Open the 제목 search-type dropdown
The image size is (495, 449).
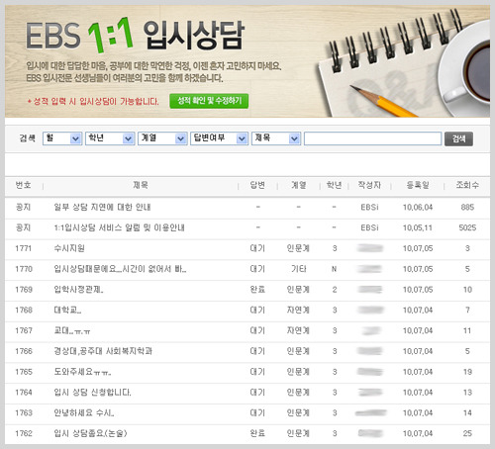276,138
